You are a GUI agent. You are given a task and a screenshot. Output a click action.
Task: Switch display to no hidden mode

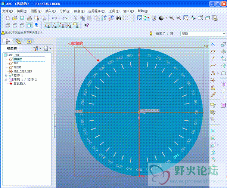click(22, 25)
